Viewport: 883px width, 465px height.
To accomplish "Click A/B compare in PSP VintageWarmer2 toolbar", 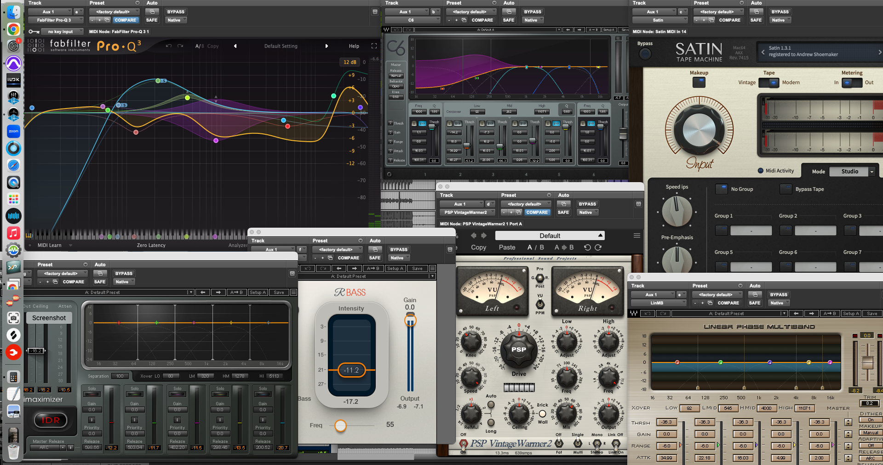I will click(x=535, y=247).
